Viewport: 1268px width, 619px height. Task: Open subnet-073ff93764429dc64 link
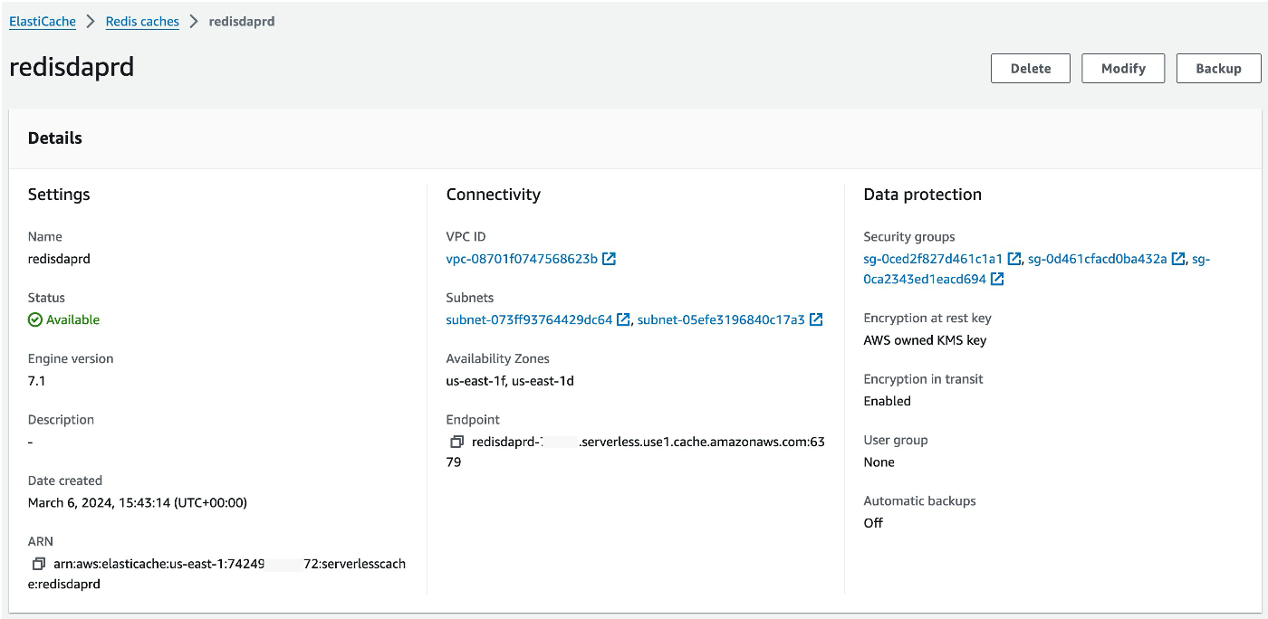pyautogui.click(x=529, y=319)
